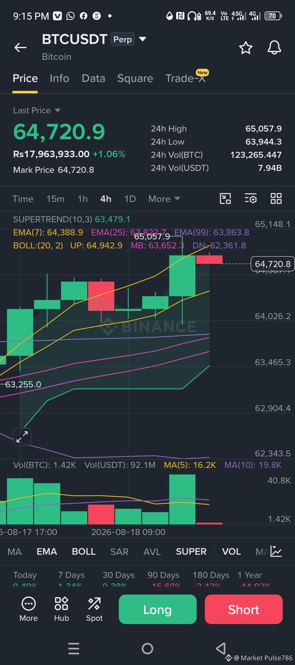
Task: Tap the 7 Days performance label
Action: click(71, 575)
